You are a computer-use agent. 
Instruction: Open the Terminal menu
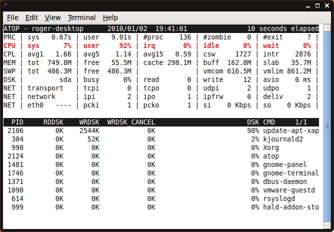click(81, 17)
